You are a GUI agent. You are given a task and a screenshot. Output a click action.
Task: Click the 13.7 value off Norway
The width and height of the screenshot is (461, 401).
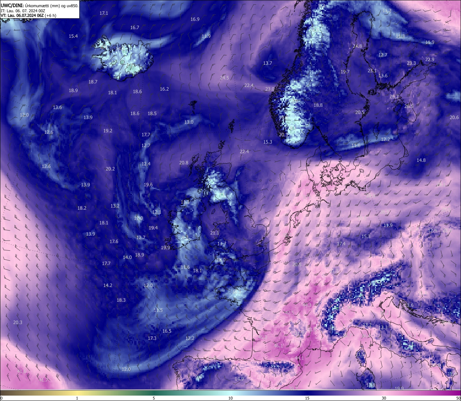(267, 63)
